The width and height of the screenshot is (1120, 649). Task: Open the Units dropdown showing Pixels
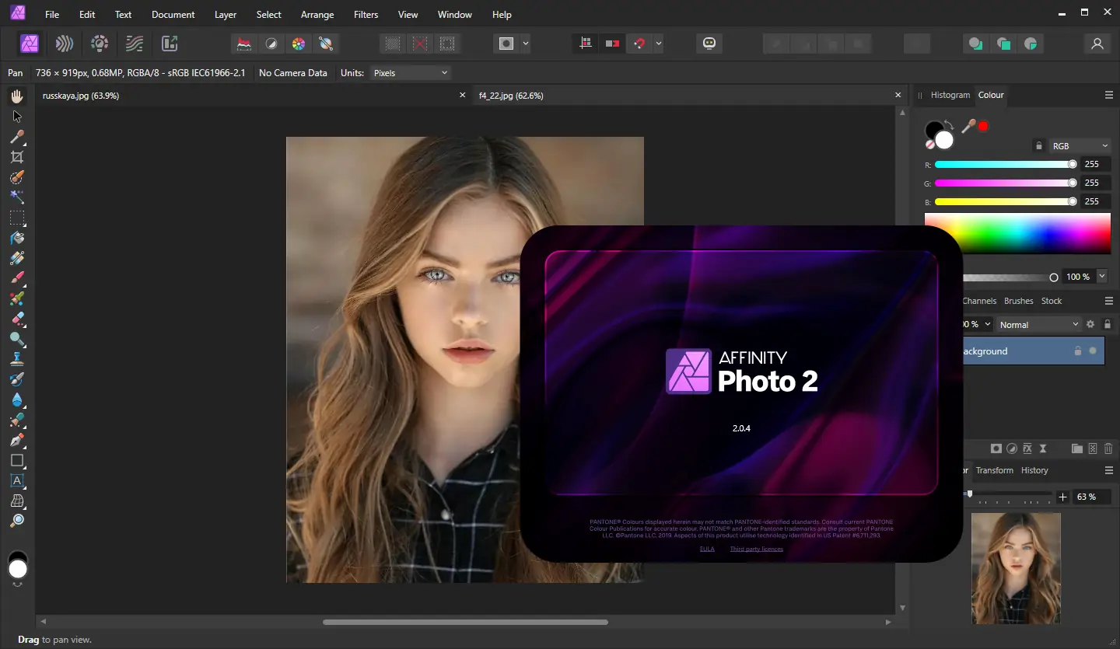tap(410, 73)
